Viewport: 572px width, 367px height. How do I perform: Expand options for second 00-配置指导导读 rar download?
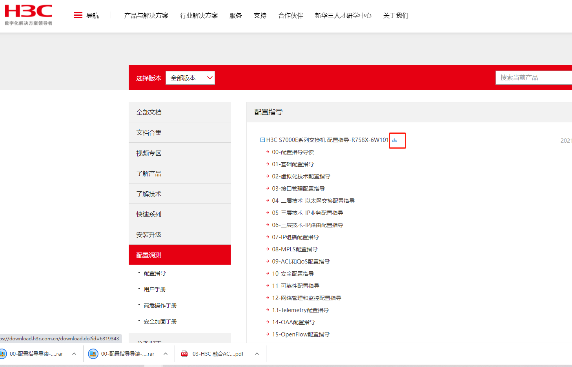pos(166,354)
